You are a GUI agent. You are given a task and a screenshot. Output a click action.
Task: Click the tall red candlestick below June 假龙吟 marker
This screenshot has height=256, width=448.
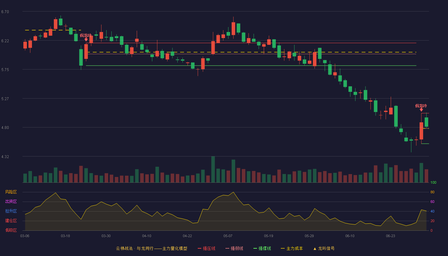pyautogui.click(x=421, y=131)
